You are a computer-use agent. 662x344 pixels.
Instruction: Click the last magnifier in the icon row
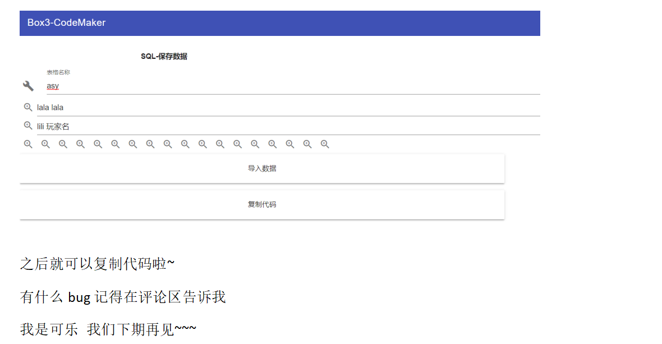click(325, 144)
